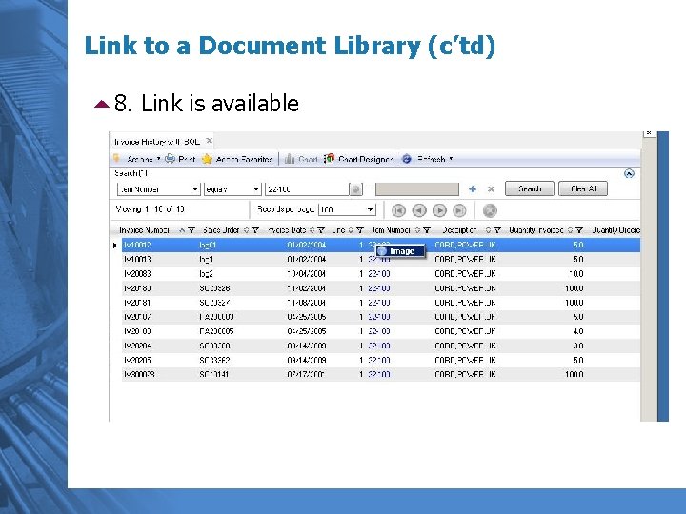Open the filter on the Sales Order column
This screenshot has width=686, height=514.
click(x=256, y=230)
